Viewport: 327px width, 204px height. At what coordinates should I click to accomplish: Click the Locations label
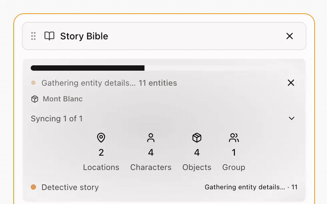(101, 167)
